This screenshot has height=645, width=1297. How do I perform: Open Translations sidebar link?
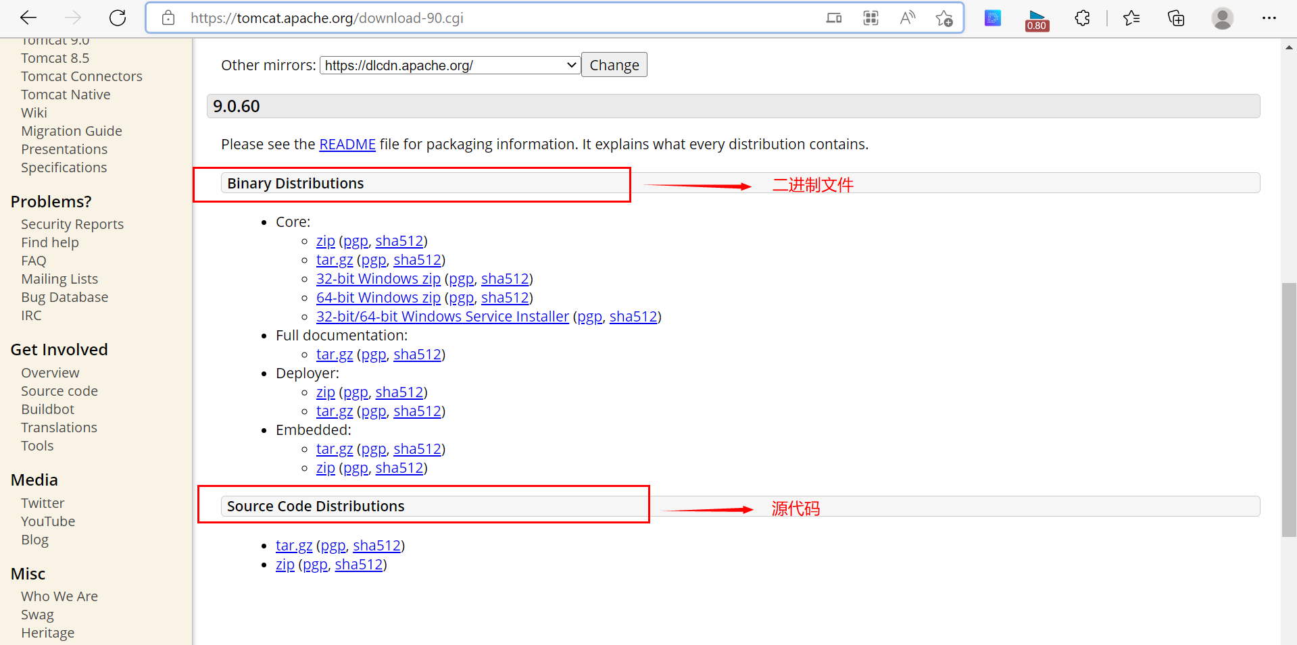pos(59,428)
